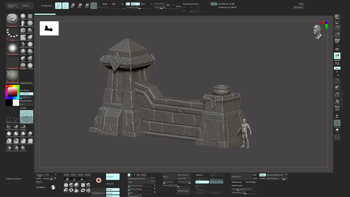Select the Orb_Cla brush
Screen dimensions: 350x197
[23, 52]
